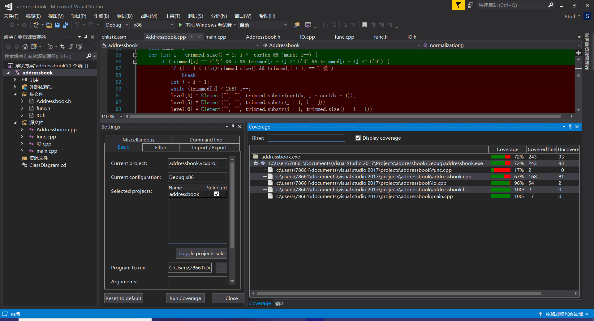Pin the Coverage panel
Screen dimensions: 594x321
coord(570,127)
